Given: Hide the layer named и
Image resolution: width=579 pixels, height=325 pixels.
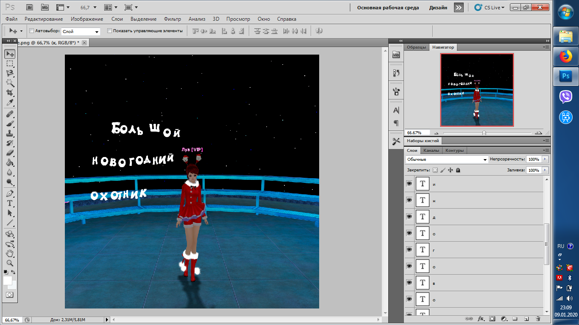Looking at the screenshot, I should pyautogui.click(x=409, y=183).
